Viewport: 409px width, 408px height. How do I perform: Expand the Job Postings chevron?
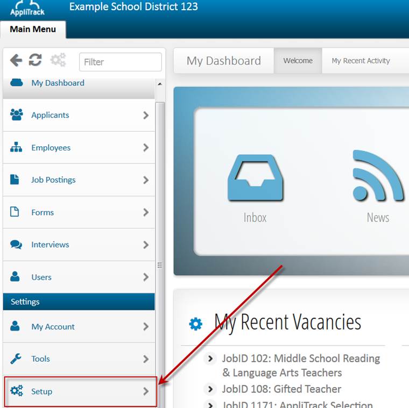(146, 180)
